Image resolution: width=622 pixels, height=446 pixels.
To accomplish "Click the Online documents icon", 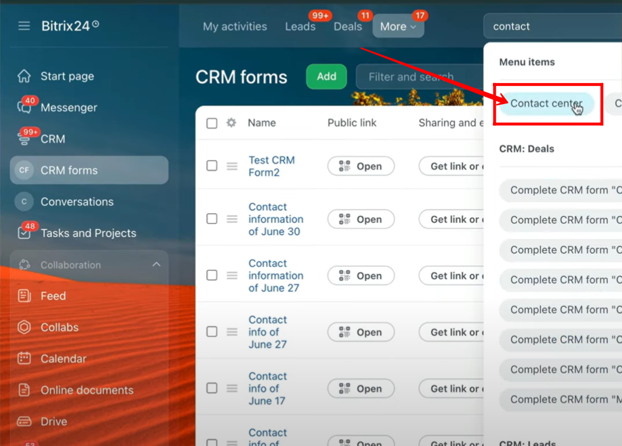I will 24,390.
